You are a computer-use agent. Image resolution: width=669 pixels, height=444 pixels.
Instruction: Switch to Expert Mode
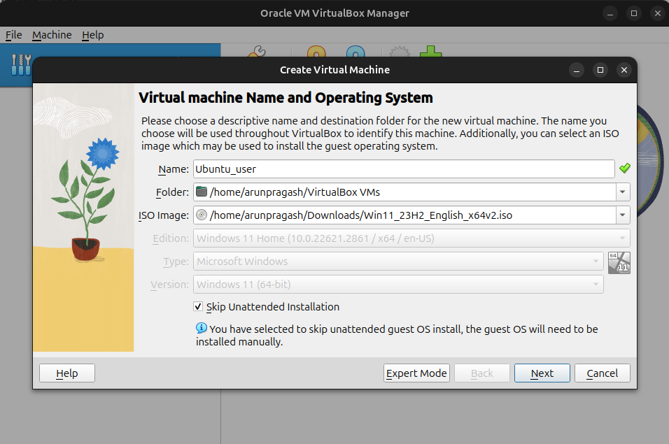pyautogui.click(x=416, y=373)
